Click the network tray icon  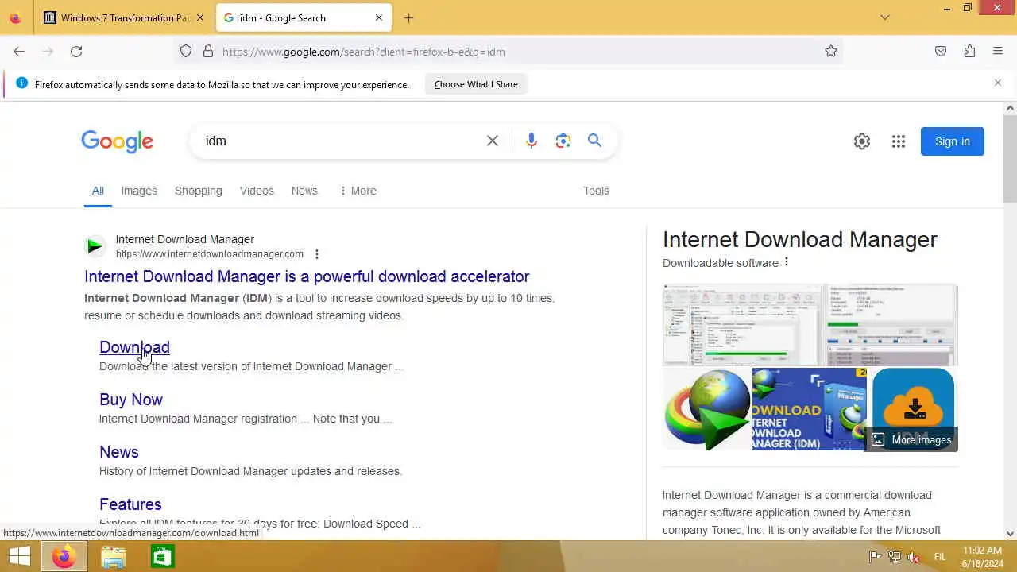click(895, 557)
